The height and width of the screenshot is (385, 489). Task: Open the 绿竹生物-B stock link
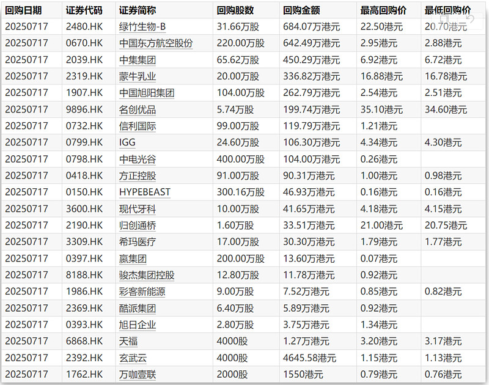coord(142,27)
